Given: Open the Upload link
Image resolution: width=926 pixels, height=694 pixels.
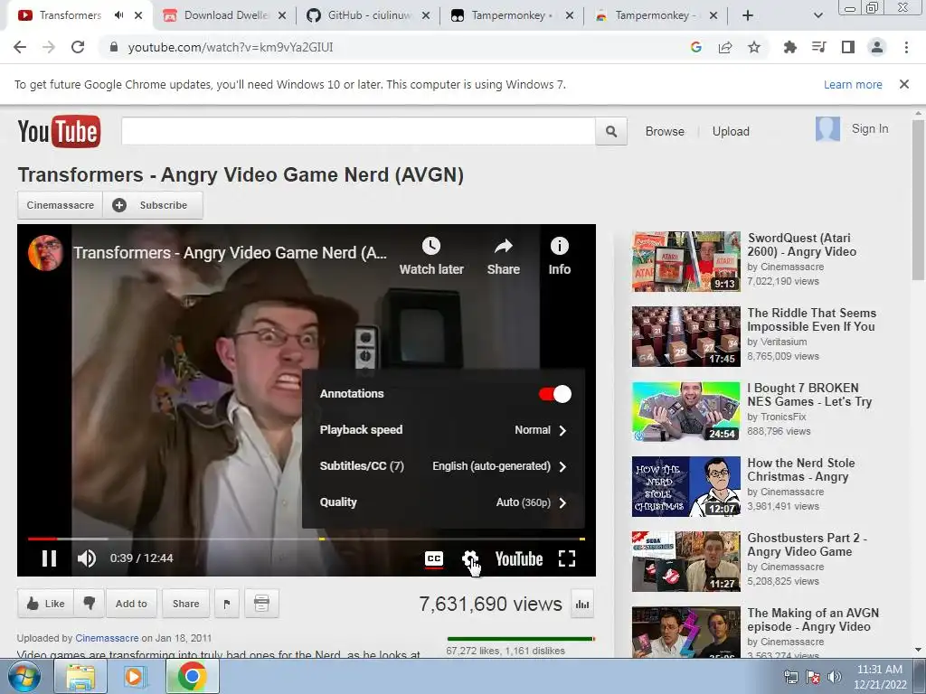Looking at the screenshot, I should coord(731,132).
